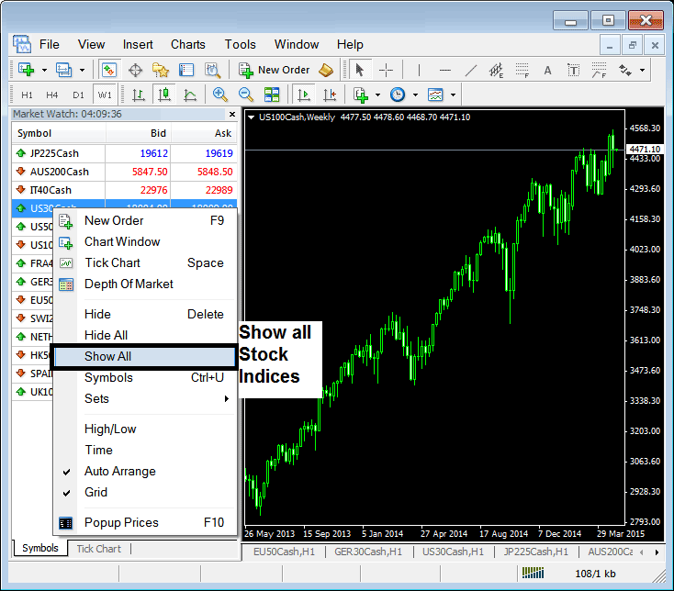
Task: Select the equidistant channel tool
Action: point(496,70)
